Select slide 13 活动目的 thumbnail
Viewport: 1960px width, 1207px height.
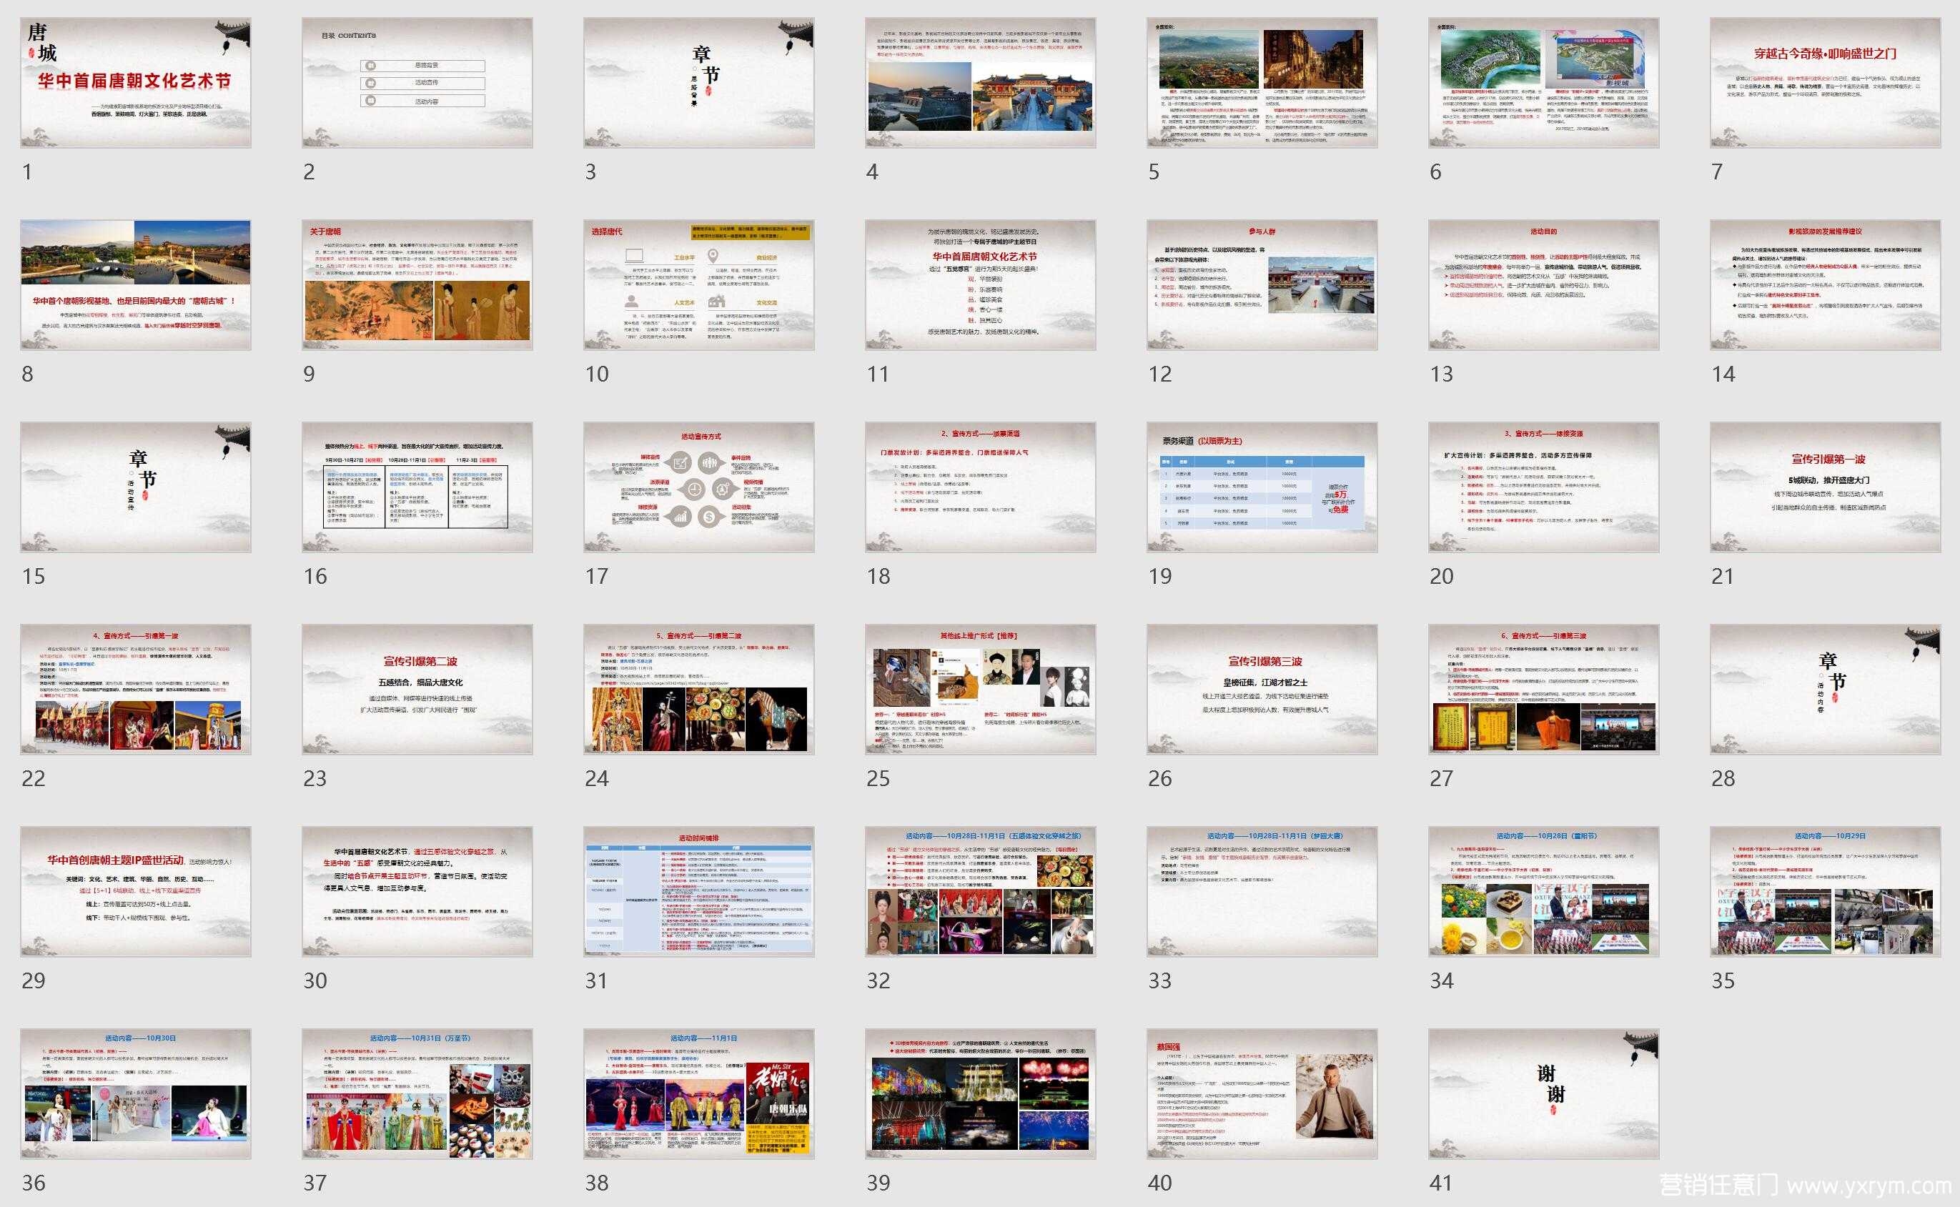click(x=1543, y=285)
